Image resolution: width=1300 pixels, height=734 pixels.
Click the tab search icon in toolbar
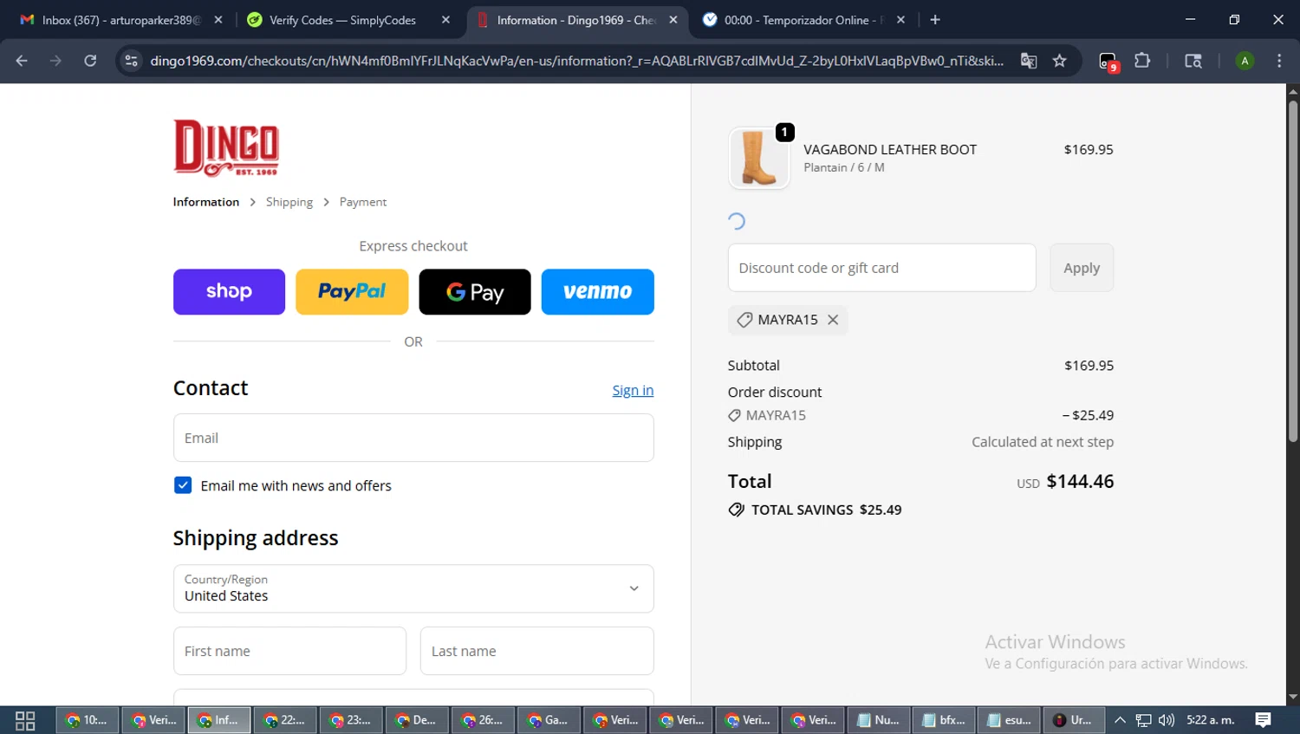point(1193,61)
